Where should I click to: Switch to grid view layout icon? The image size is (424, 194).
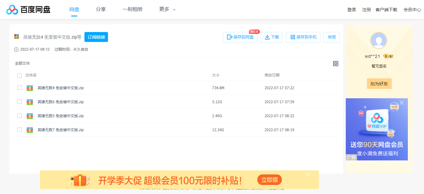click(x=336, y=63)
